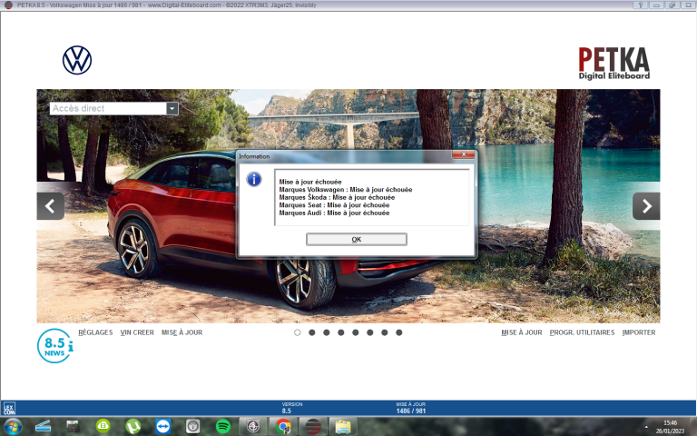The width and height of the screenshot is (697, 436).
Task: Show hidden system tray icons arrow
Action: [646, 427]
